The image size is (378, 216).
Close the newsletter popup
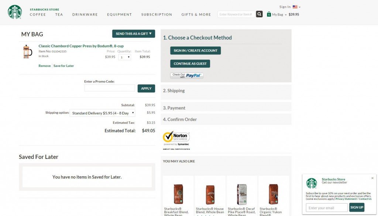pos(372,178)
